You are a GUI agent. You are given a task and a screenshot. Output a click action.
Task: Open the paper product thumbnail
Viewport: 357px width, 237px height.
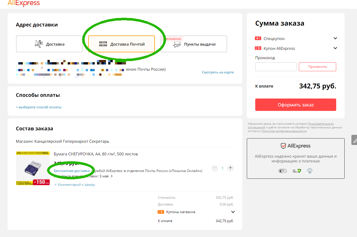(33, 168)
